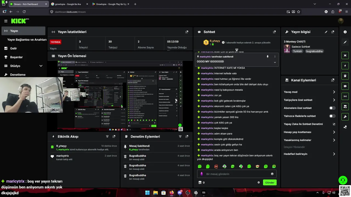Open Yayın Bağlantısı ve Anahtarı page

pyautogui.click(x=27, y=40)
